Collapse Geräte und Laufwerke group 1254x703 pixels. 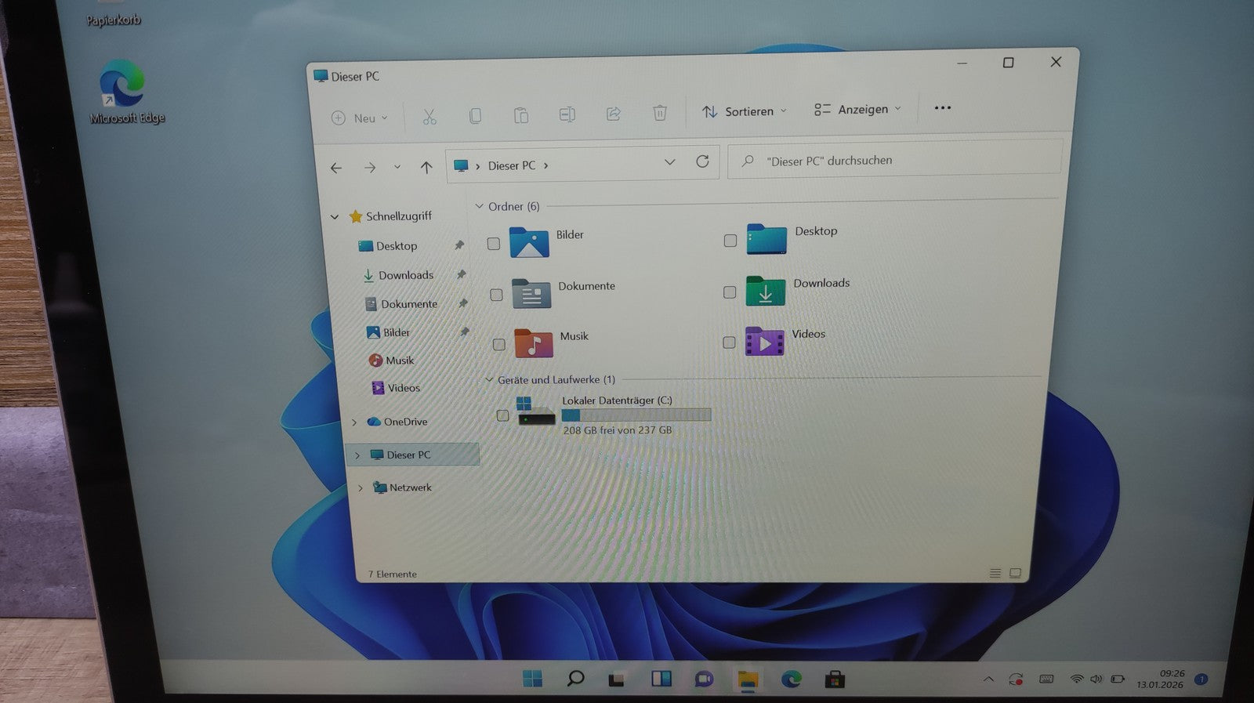coord(489,380)
